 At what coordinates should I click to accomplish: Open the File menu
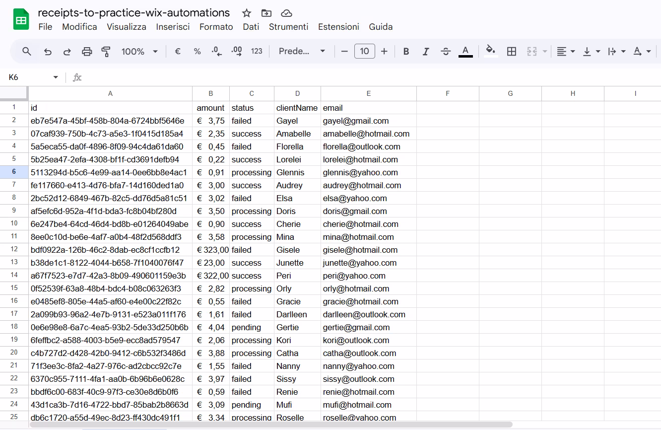45,27
